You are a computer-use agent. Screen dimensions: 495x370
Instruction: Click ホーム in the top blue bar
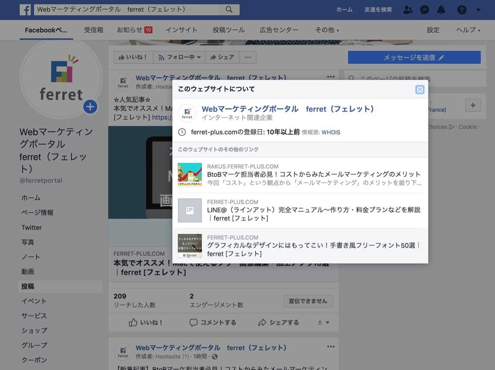[344, 10]
